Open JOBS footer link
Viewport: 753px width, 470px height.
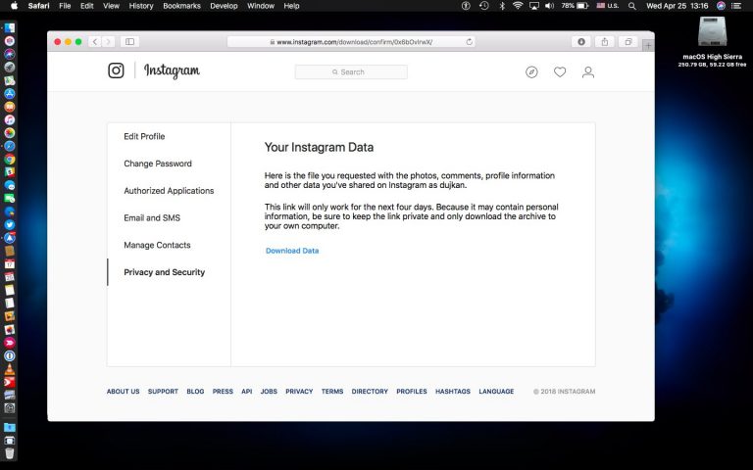(x=269, y=392)
